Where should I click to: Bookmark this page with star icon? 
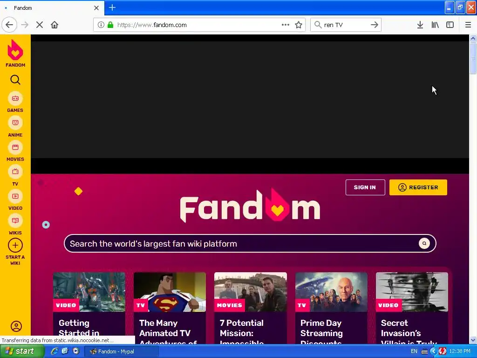click(x=299, y=25)
